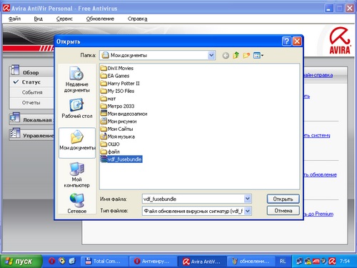Open the Файл menu in Avira
The width and height of the screenshot is (357, 268).
(15, 19)
